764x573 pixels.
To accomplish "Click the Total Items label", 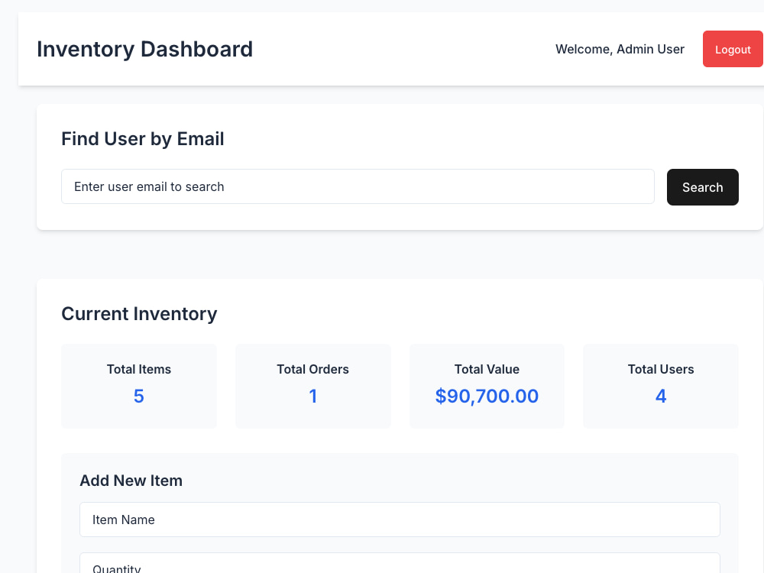I will [x=139, y=369].
